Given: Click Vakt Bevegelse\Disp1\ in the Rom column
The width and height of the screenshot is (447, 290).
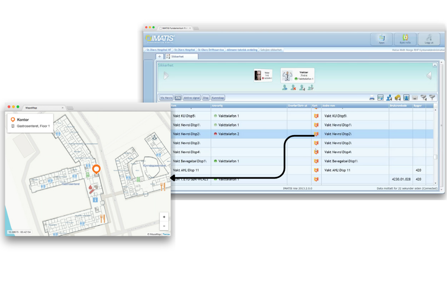Looking at the screenshot, I should tap(190, 161).
